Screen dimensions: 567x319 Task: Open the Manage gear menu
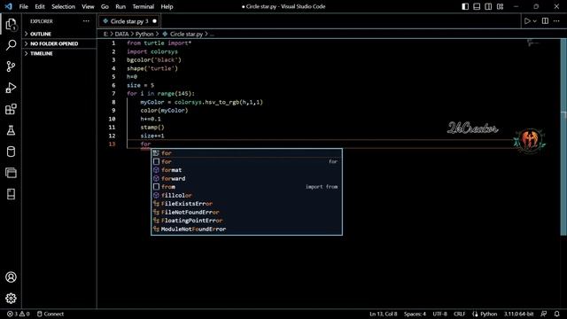coord(11,298)
